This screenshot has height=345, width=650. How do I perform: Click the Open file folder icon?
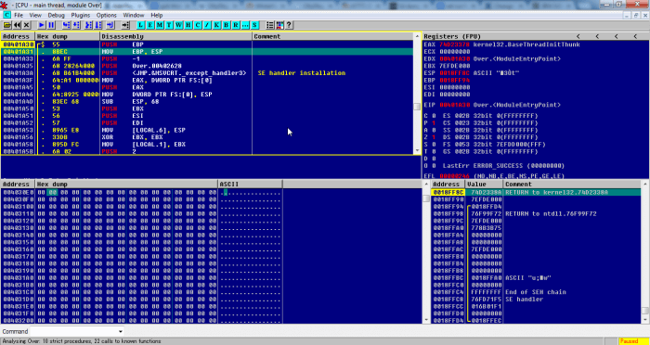[x=7, y=25]
